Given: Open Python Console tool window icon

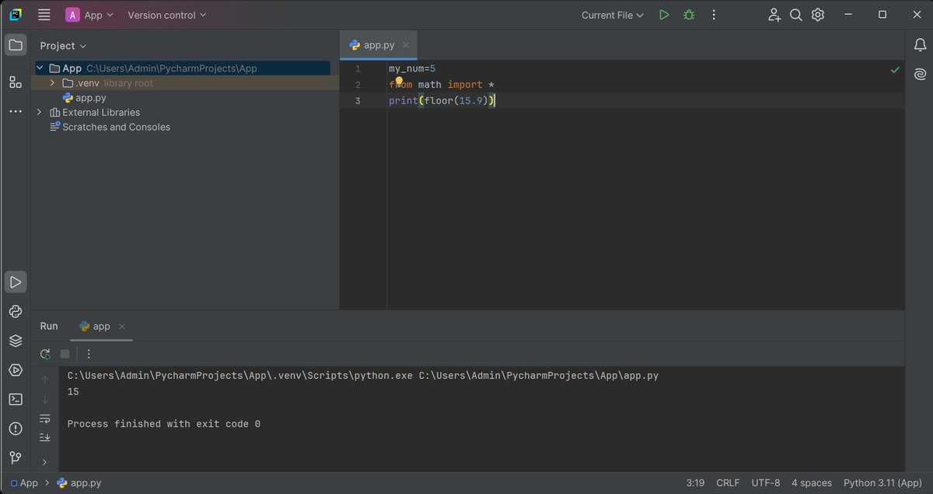Looking at the screenshot, I should pyautogui.click(x=16, y=311).
